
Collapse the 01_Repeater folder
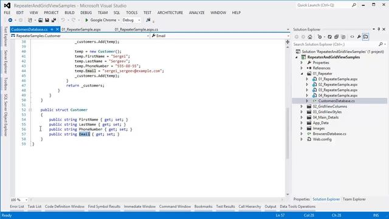pyautogui.click(x=302, y=74)
